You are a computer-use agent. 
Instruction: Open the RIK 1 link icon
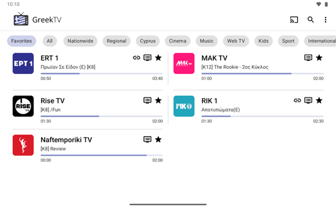(x=297, y=100)
